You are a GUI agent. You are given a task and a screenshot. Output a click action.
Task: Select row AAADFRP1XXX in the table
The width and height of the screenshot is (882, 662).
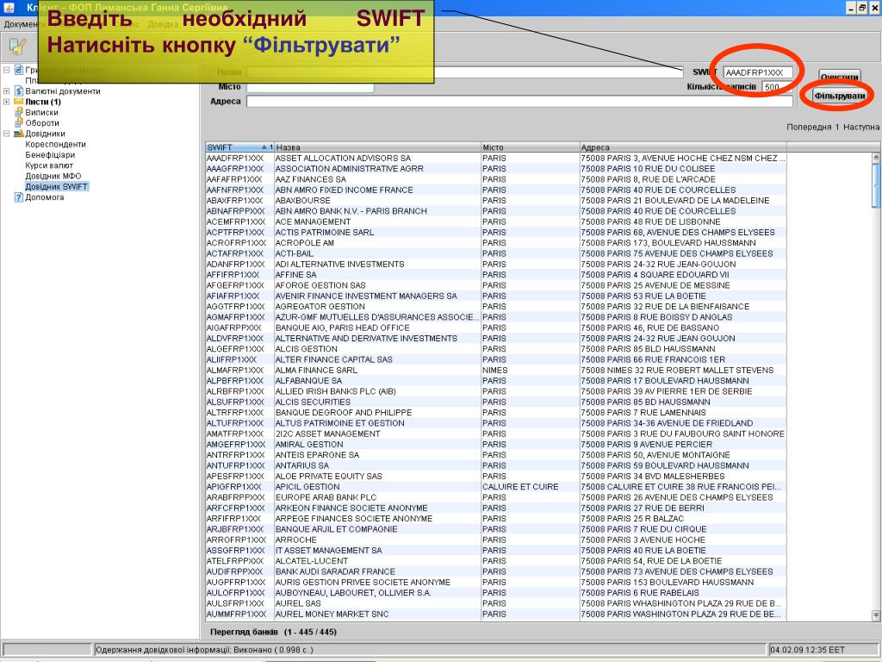[x=496, y=159]
